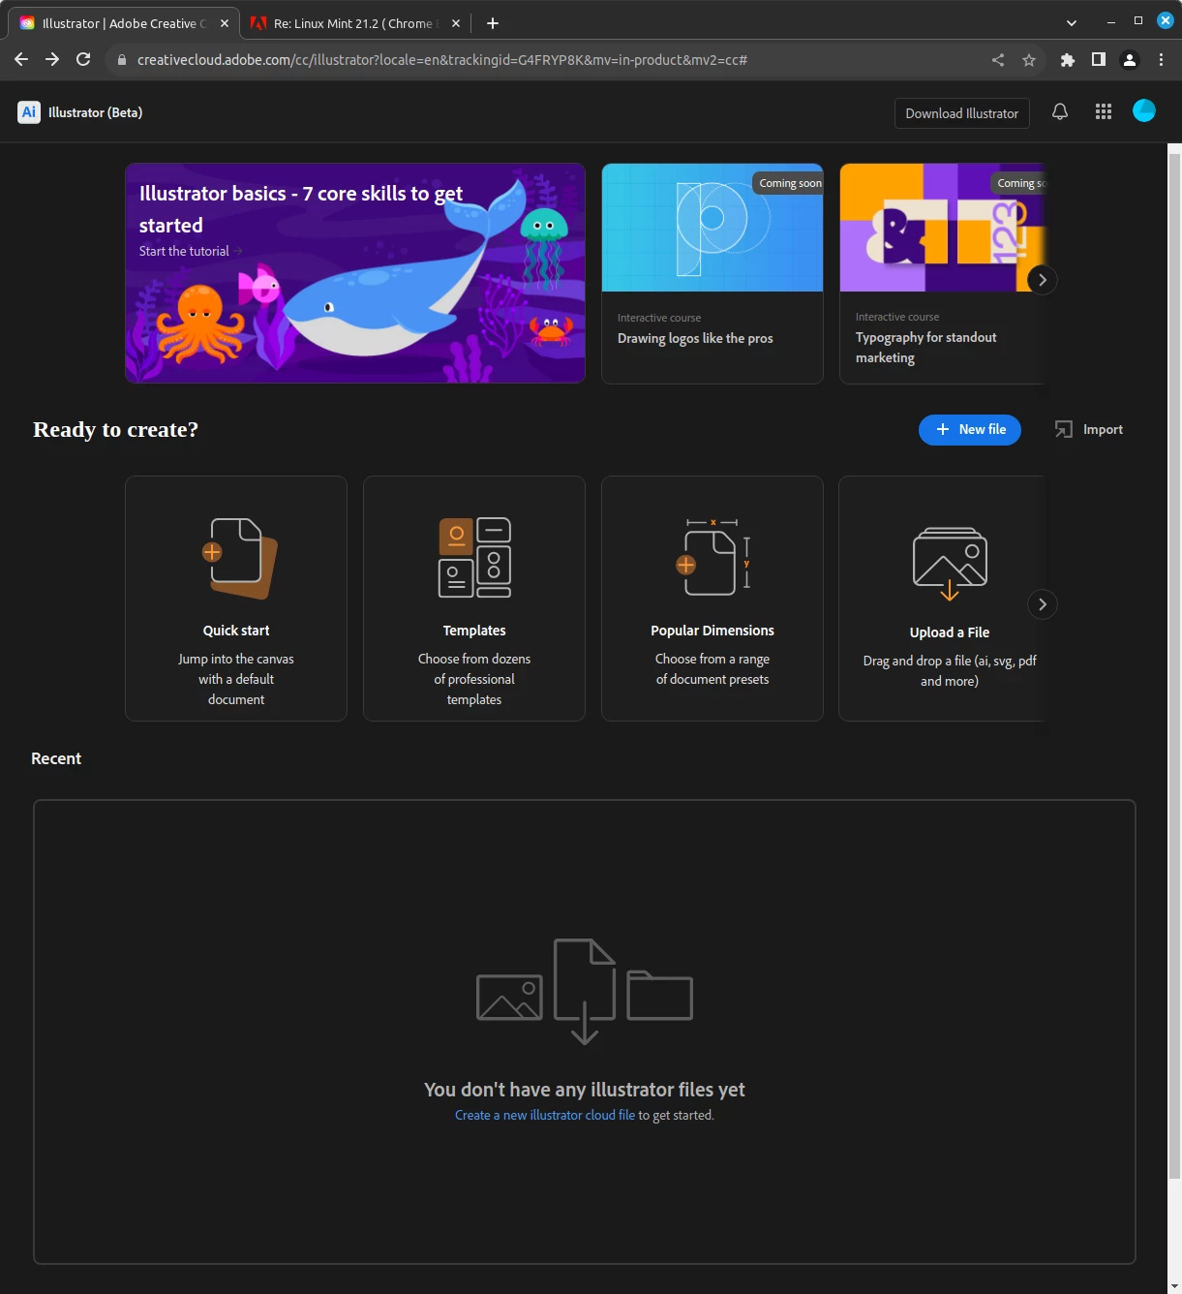Click the Popular Dimensions icon
This screenshot has height=1294, width=1182.
point(712,557)
